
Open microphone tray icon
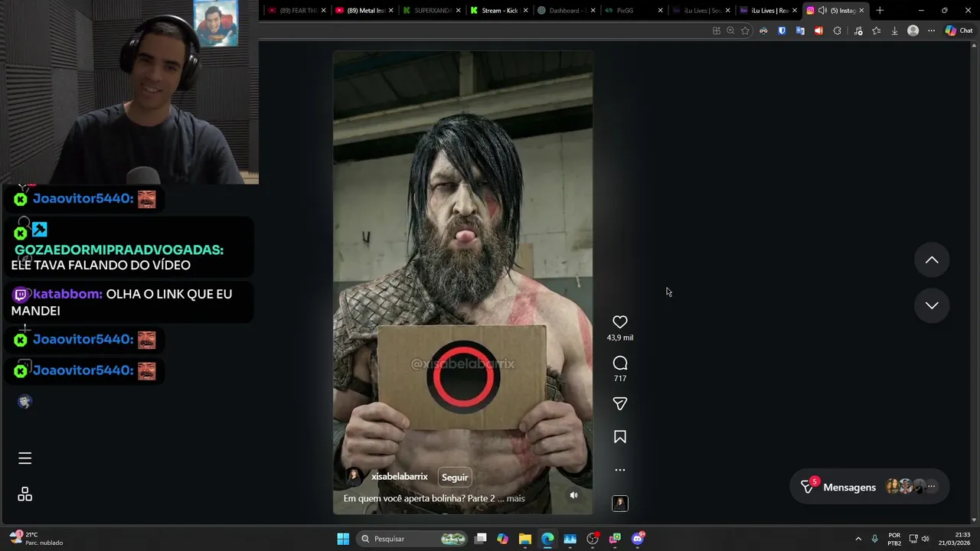[874, 539]
